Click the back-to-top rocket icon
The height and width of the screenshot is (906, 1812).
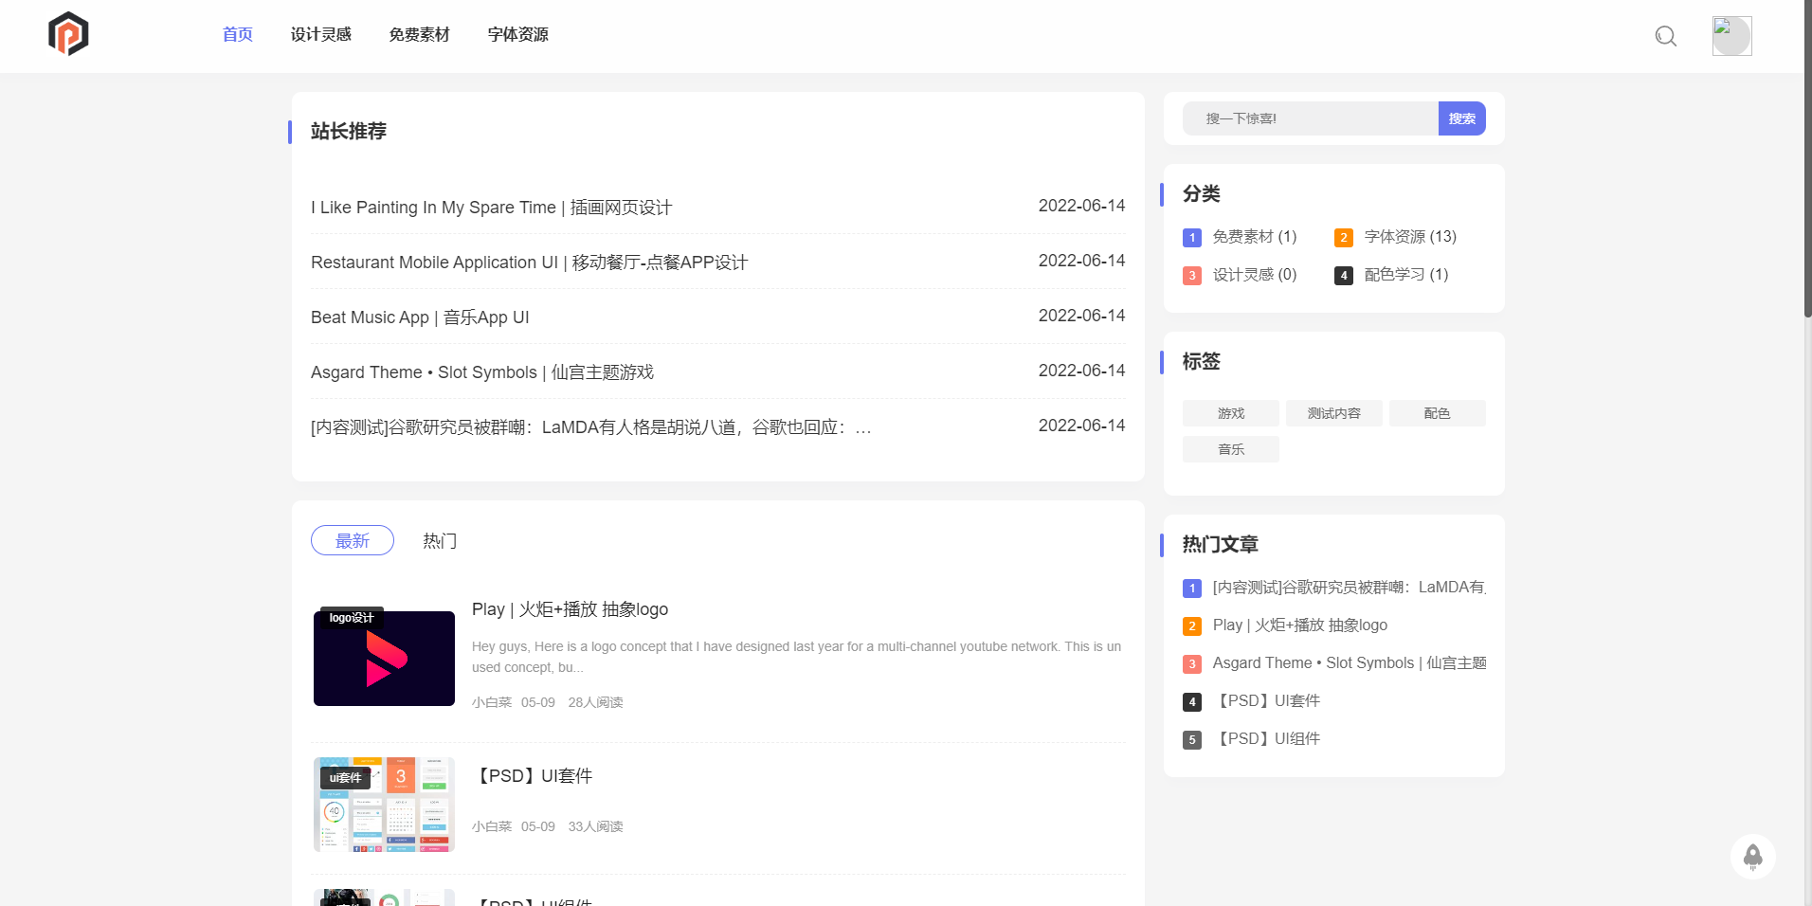(1752, 857)
